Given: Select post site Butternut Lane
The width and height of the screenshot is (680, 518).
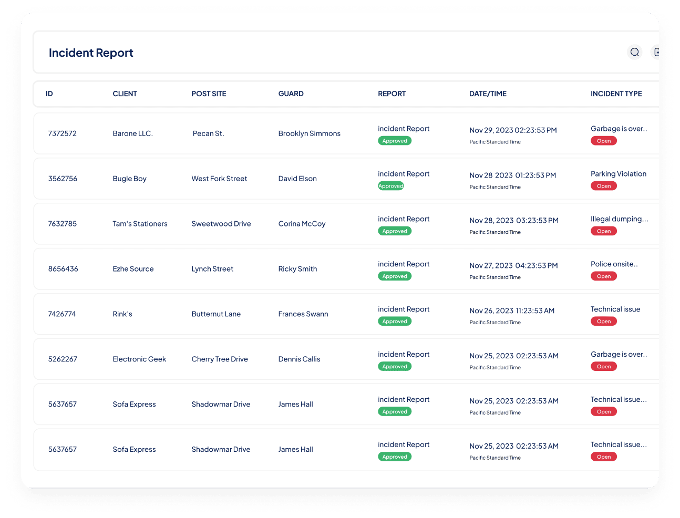Looking at the screenshot, I should point(215,314).
